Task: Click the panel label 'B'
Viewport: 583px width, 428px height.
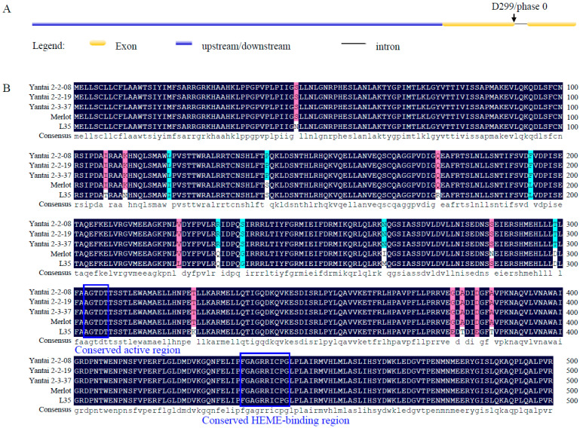Action: click(6, 88)
